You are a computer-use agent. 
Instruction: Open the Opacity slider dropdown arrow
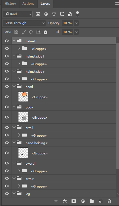coord(76,23)
